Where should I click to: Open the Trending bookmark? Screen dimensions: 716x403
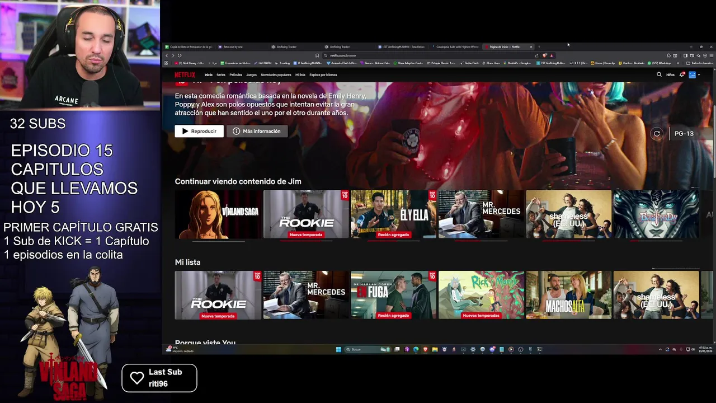coord(282,63)
